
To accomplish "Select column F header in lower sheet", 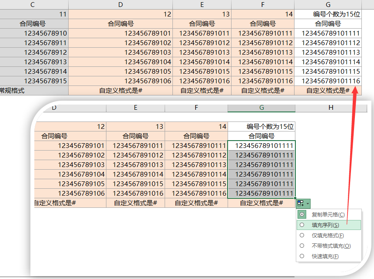I will tap(196, 108).
